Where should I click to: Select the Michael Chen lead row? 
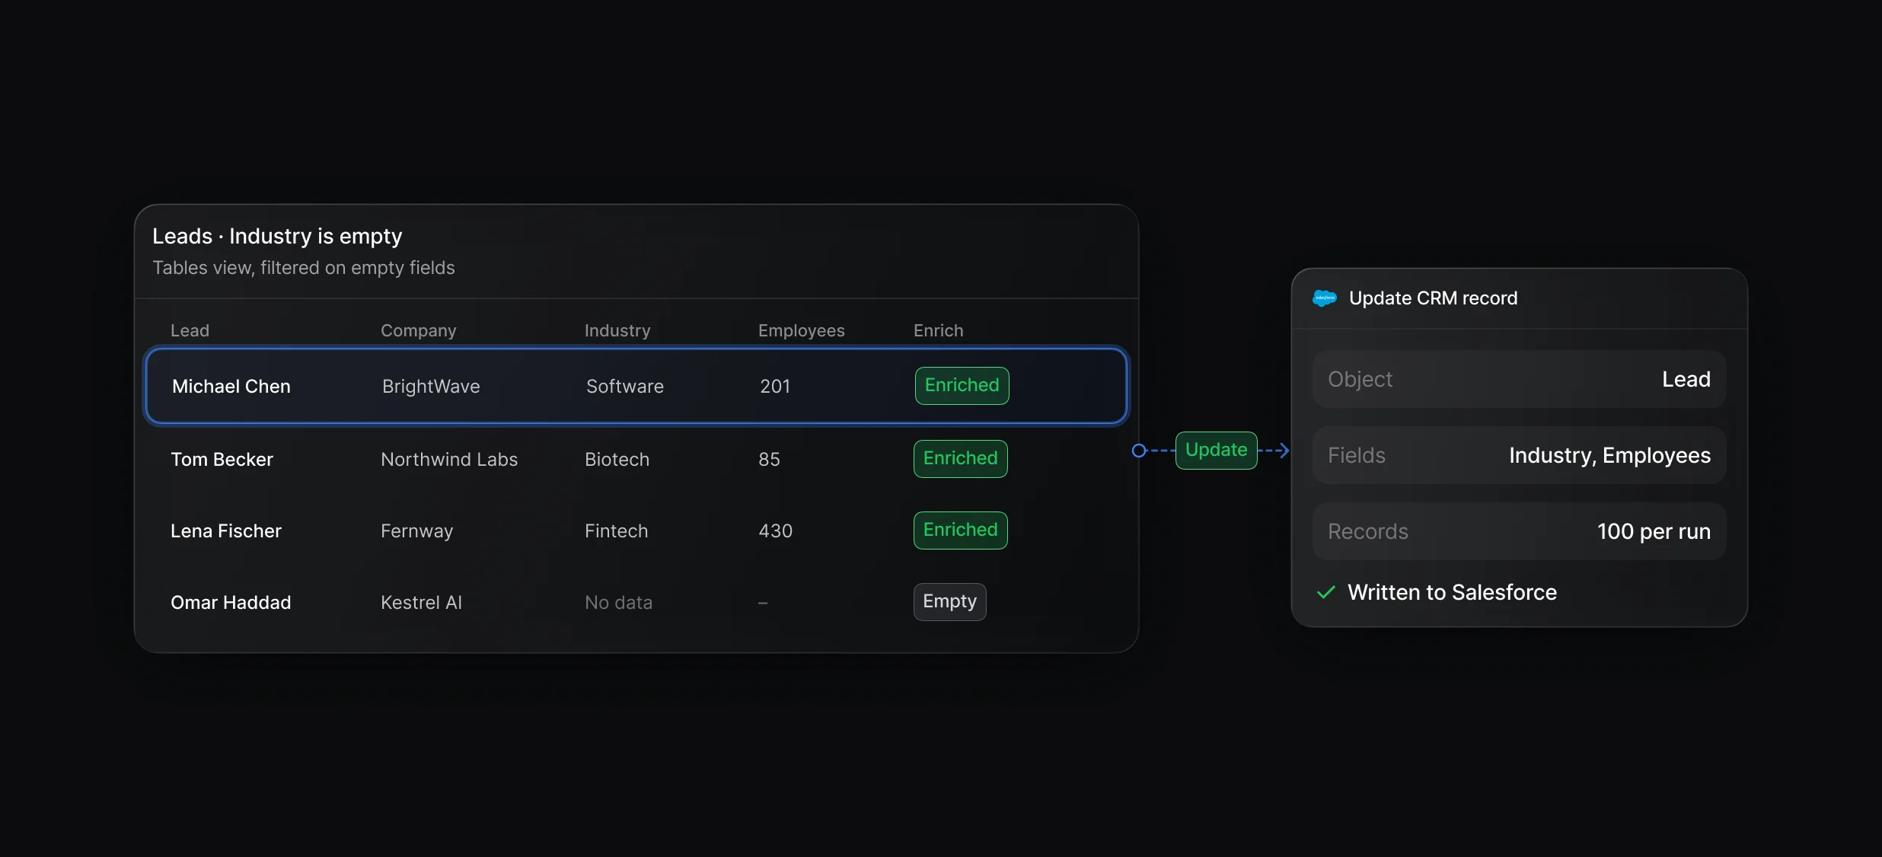(636, 386)
